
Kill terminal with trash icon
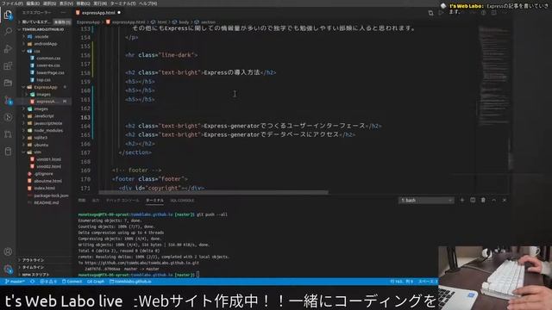483,200
